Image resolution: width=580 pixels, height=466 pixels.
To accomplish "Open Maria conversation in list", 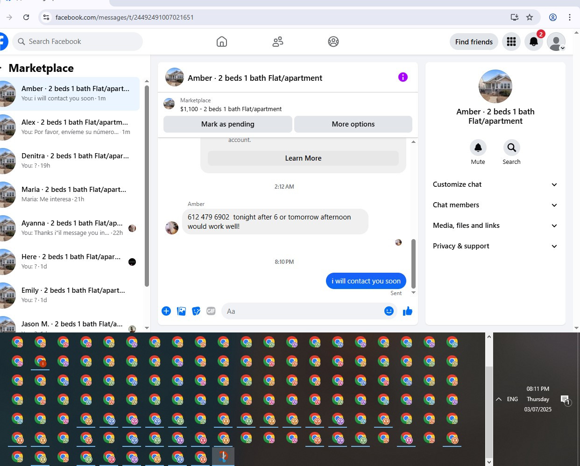I will pos(70,194).
